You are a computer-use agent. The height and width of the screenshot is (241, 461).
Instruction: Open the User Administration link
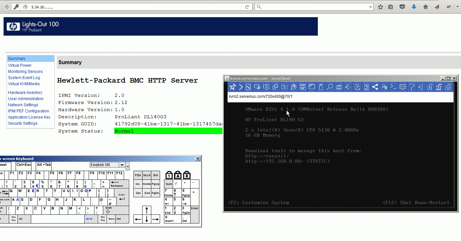click(26, 99)
